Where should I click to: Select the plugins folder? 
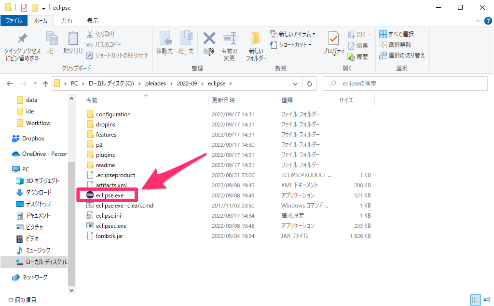[x=101, y=155]
